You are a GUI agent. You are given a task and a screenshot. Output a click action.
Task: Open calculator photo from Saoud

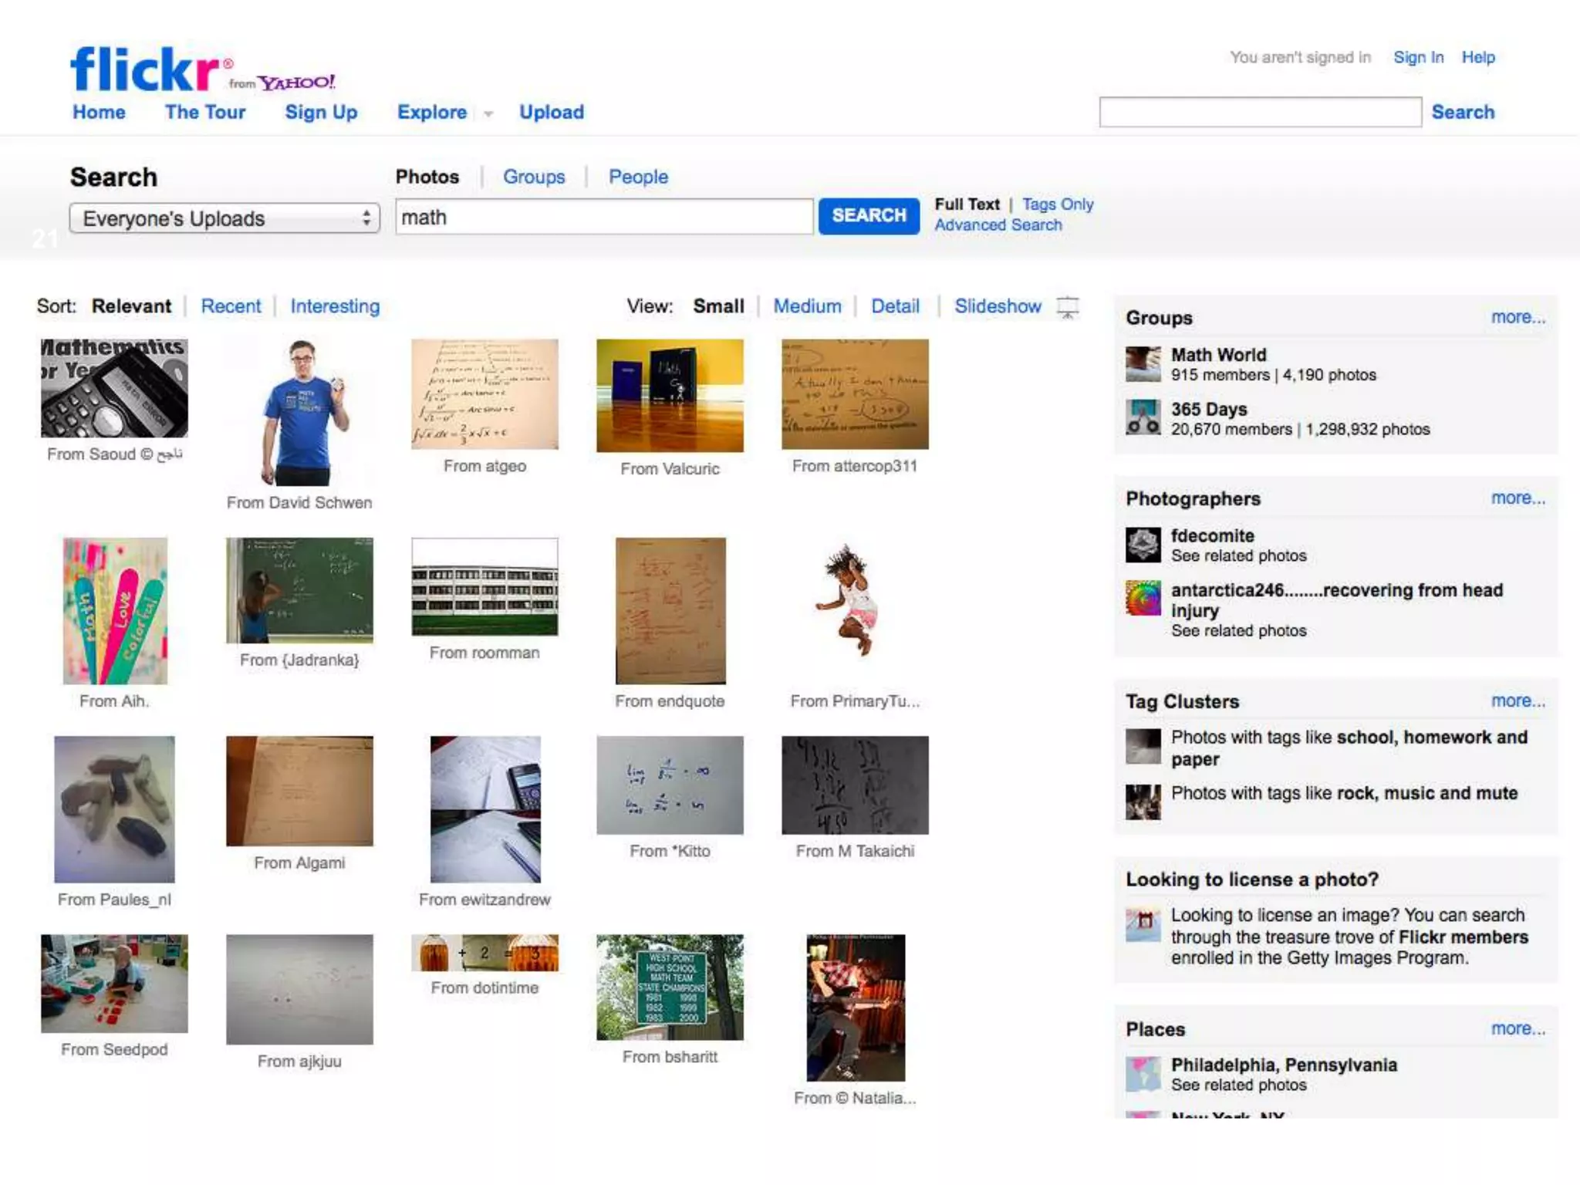(x=114, y=388)
